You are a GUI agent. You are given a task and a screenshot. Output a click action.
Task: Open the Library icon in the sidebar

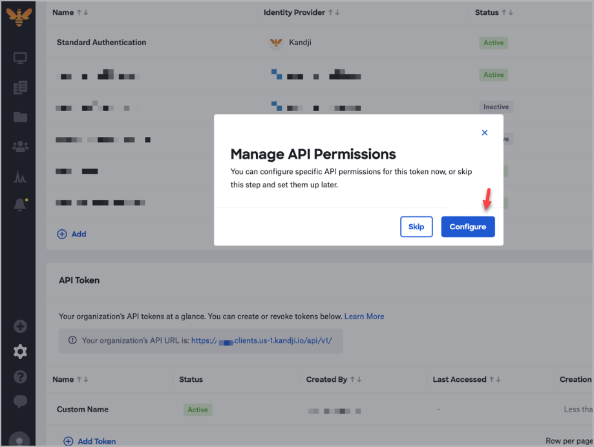coord(19,87)
